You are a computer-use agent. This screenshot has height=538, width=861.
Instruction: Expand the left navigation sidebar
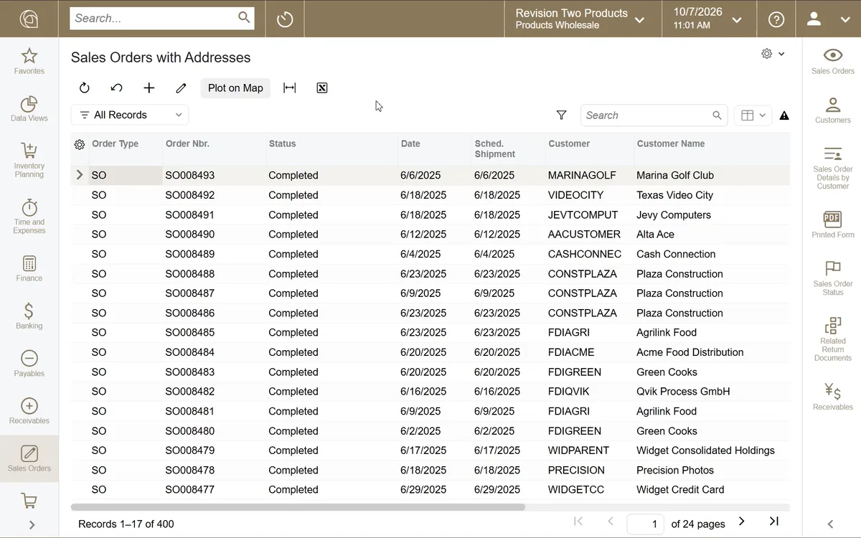click(32, 524)
